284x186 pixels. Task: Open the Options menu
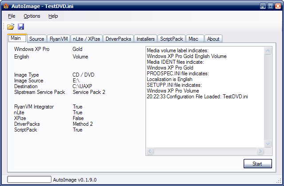click(32, 16)
